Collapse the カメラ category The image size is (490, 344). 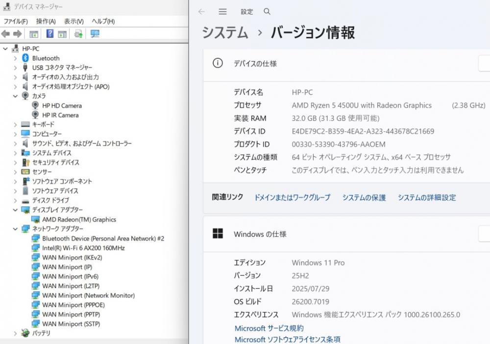(x=15, y=96)
